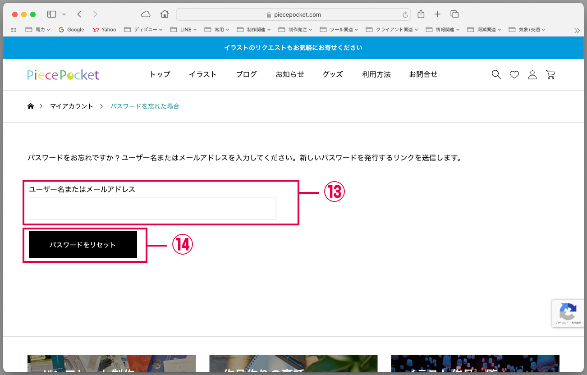Toggle the Safari sidebar button

point(52,14)
